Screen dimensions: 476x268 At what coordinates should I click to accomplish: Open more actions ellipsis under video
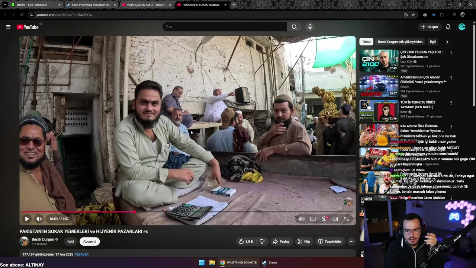pyautogui.click(x=351, y=242)
